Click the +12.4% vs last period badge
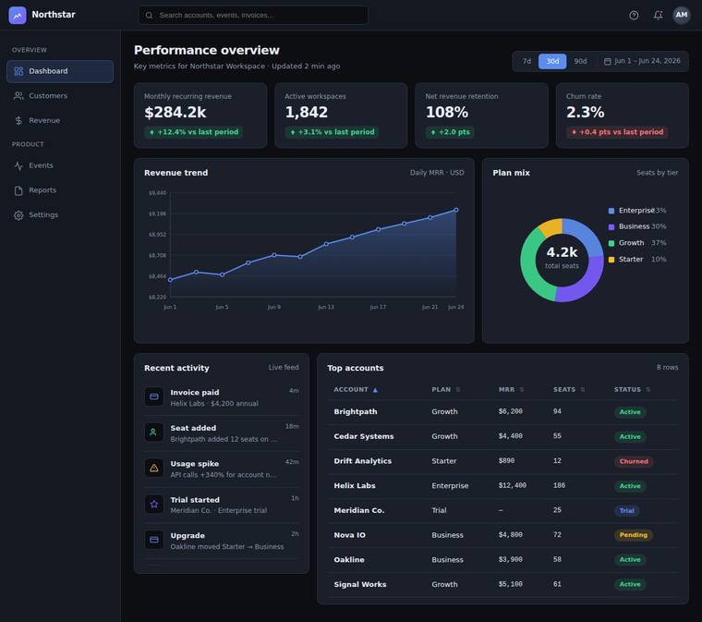This screenshot has height=622, width=702. (194, 132)
